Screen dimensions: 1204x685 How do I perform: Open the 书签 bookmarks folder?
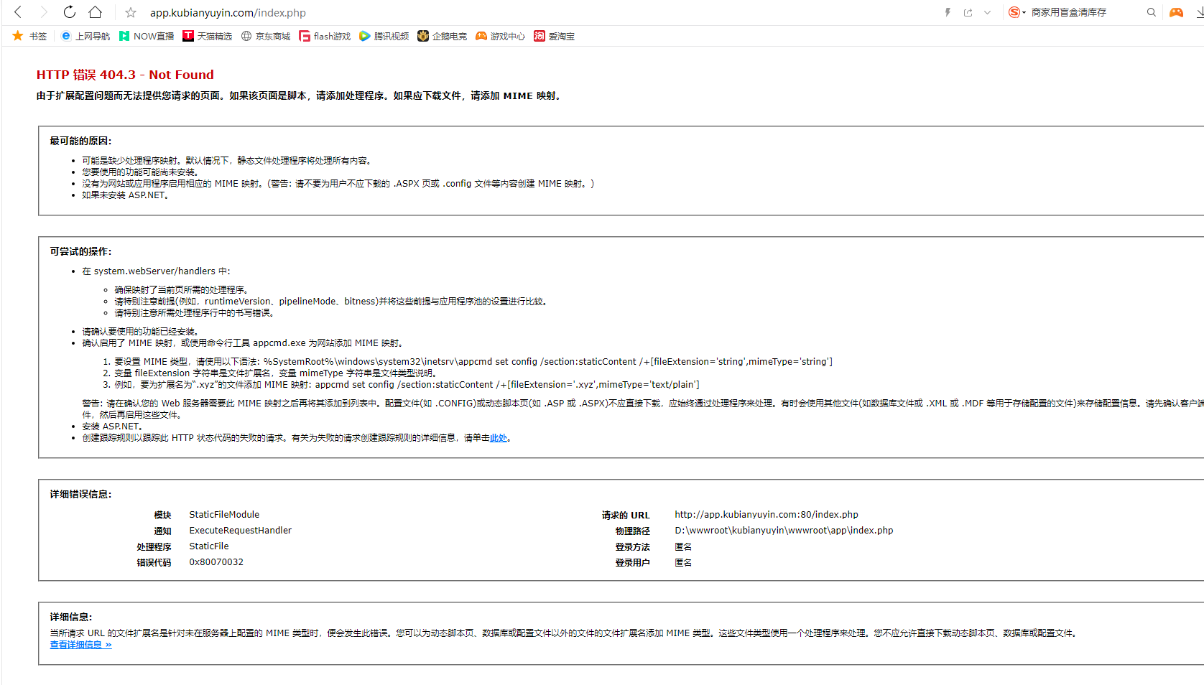[x=29, y=36]
